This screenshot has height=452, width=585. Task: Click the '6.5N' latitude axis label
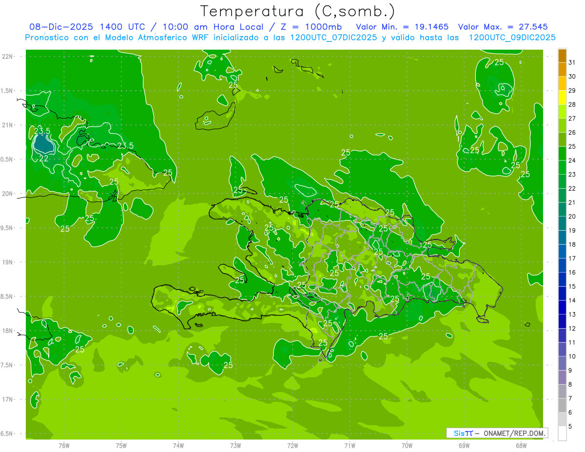point(7,433)
